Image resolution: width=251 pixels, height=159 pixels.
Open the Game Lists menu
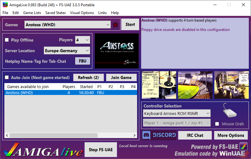32,13
